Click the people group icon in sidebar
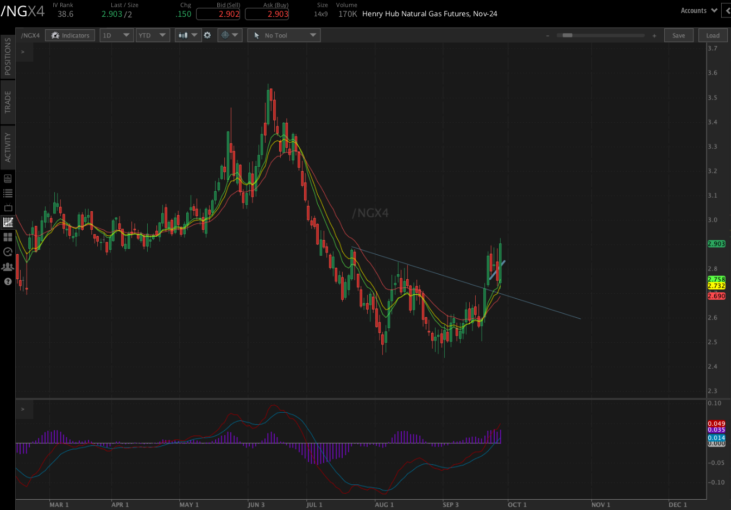 coord(8,267)
